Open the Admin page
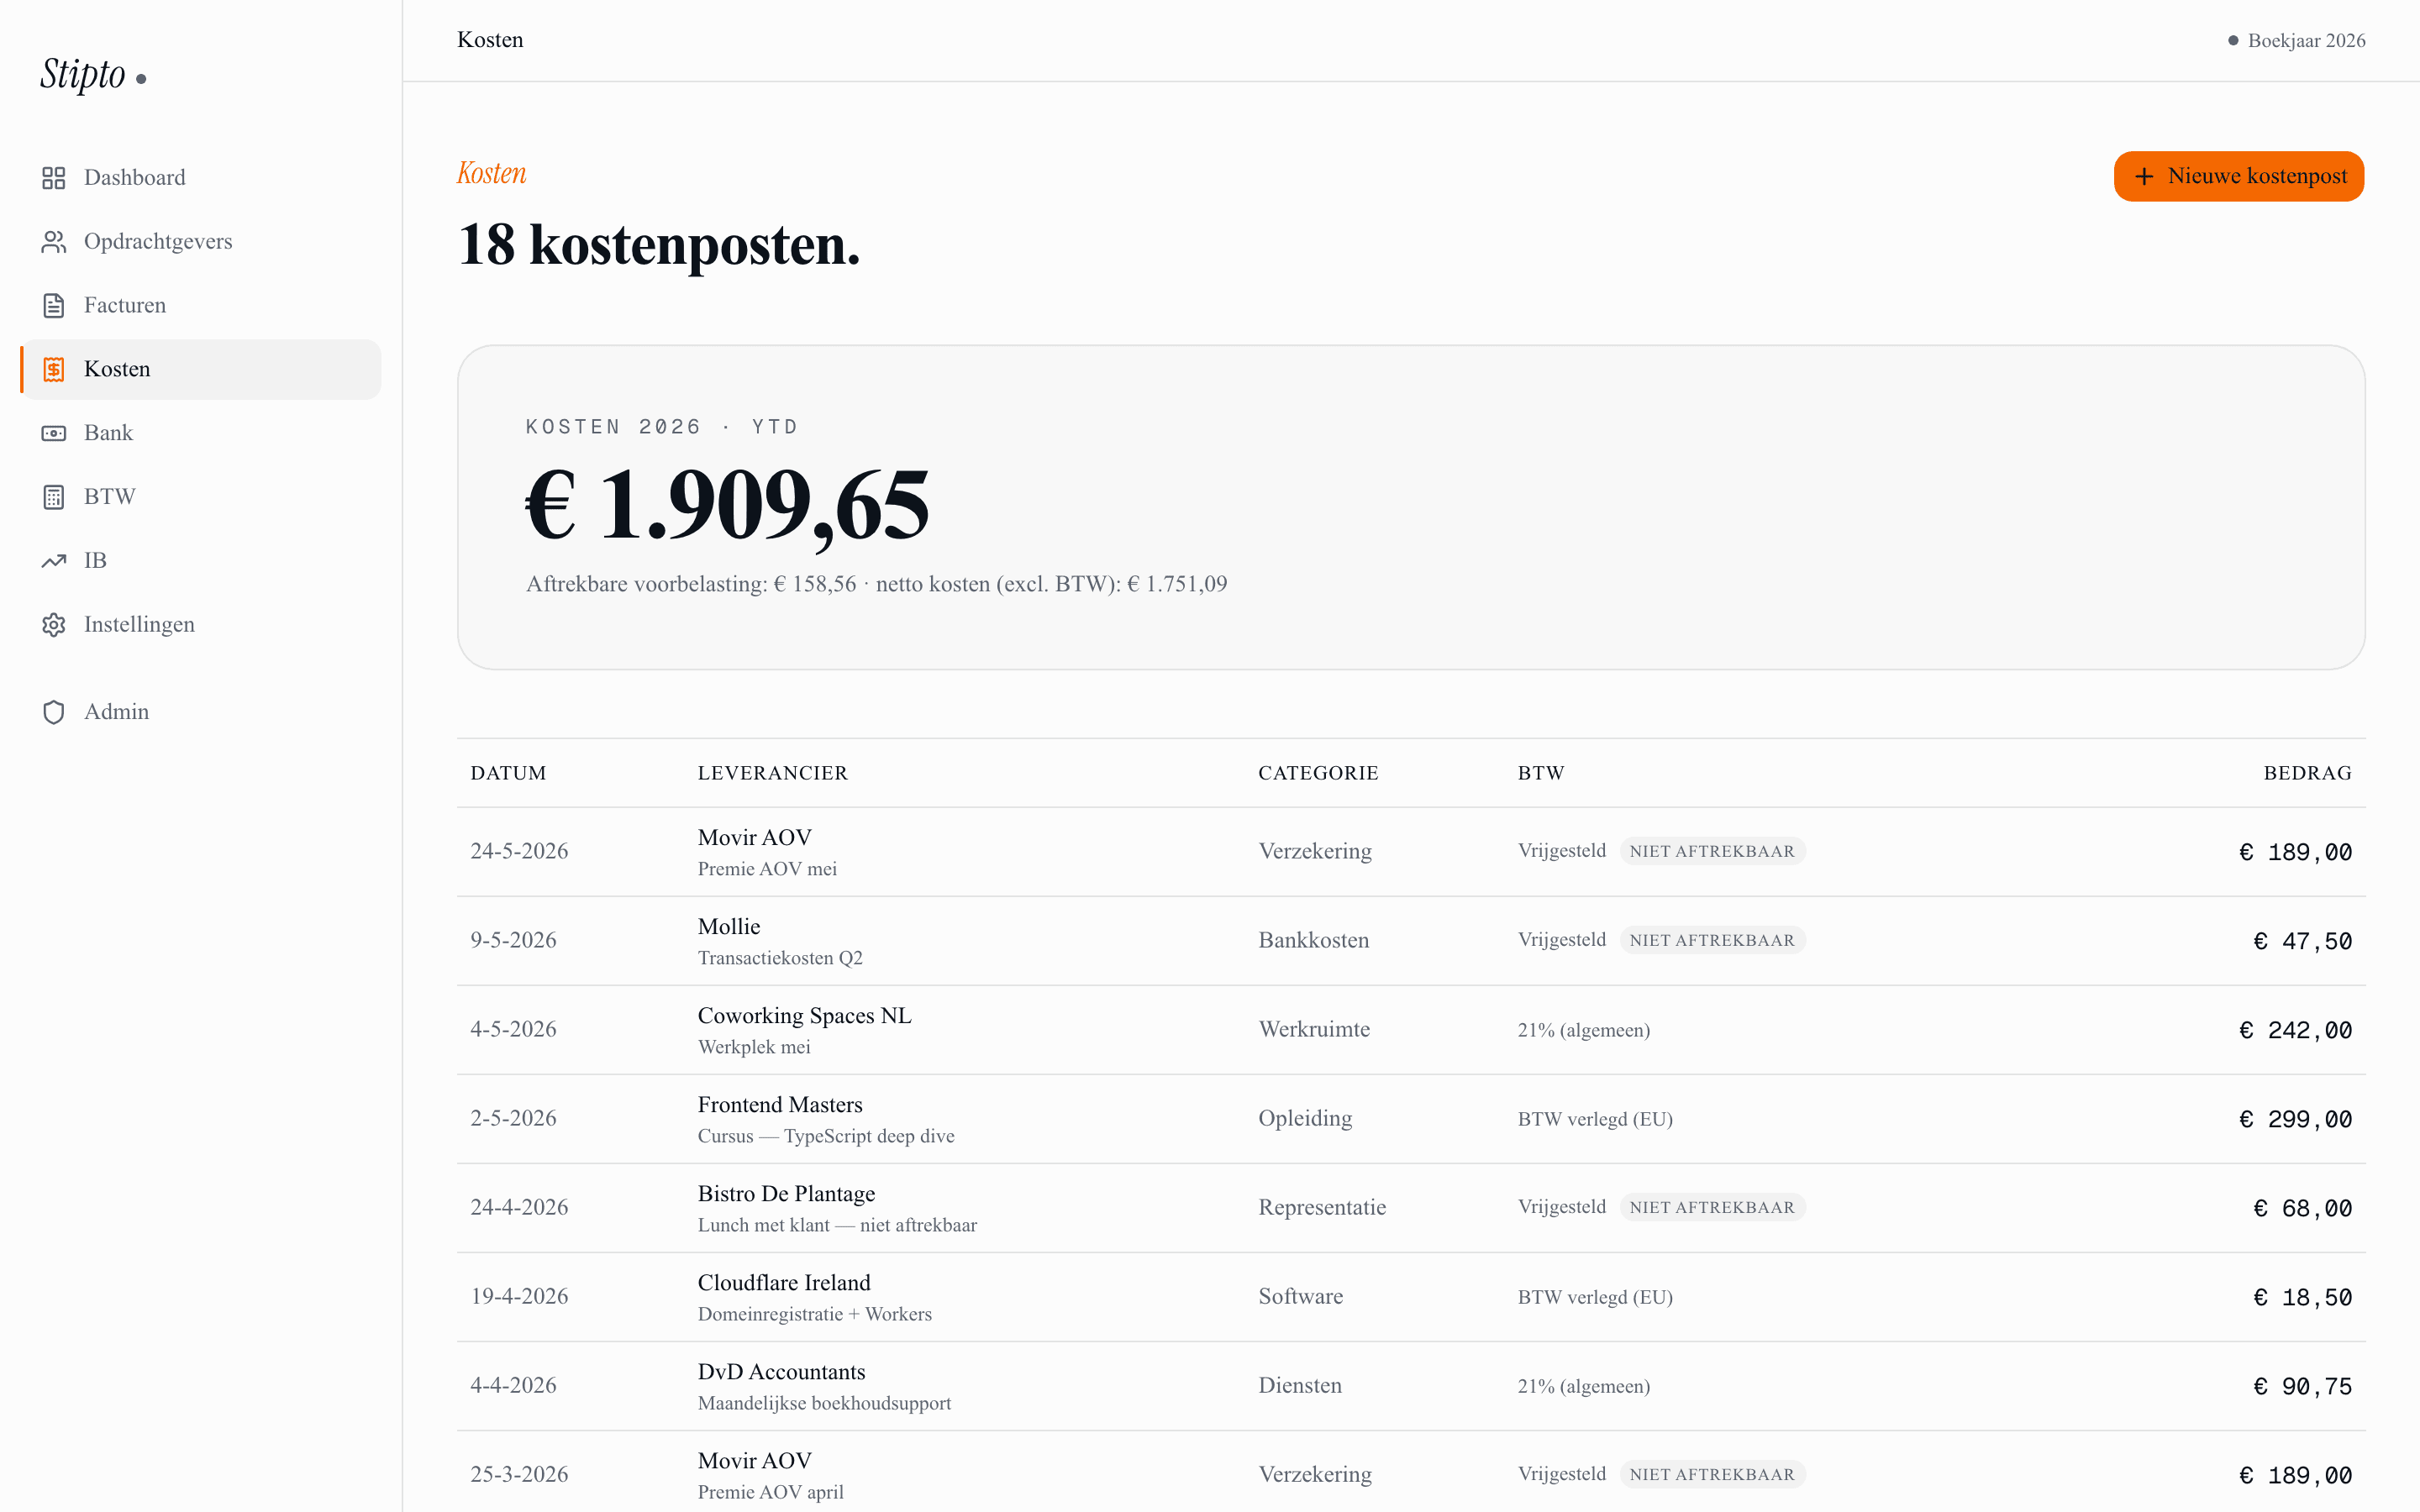 click(200, 712)
